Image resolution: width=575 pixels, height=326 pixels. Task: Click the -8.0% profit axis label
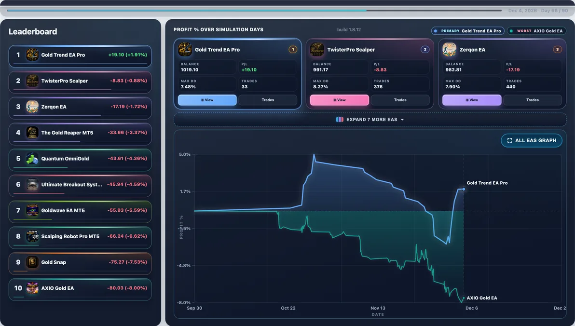183,302
